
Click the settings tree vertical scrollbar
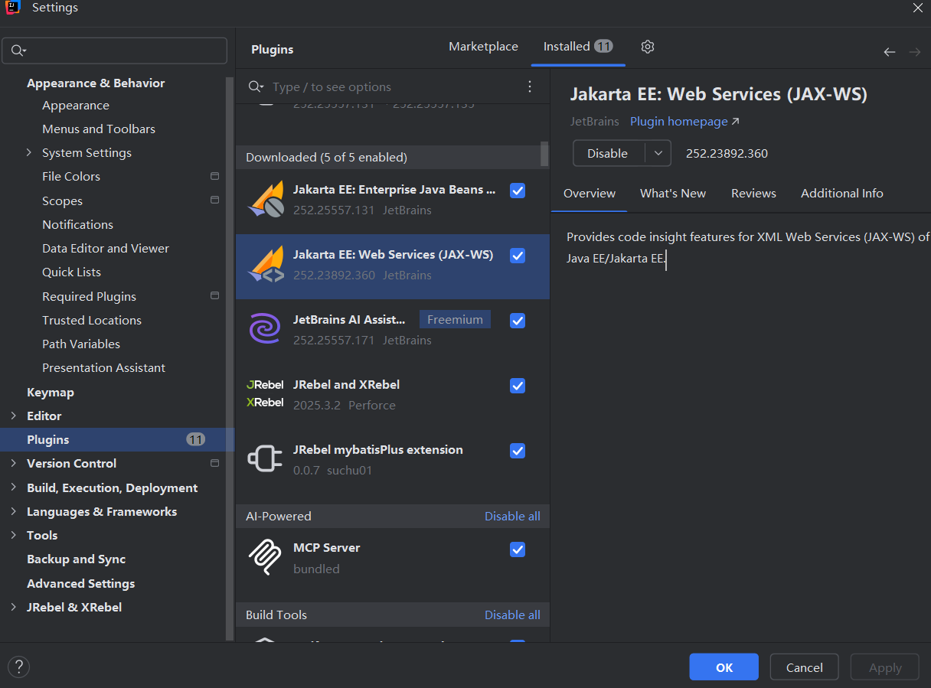[230, 358]
